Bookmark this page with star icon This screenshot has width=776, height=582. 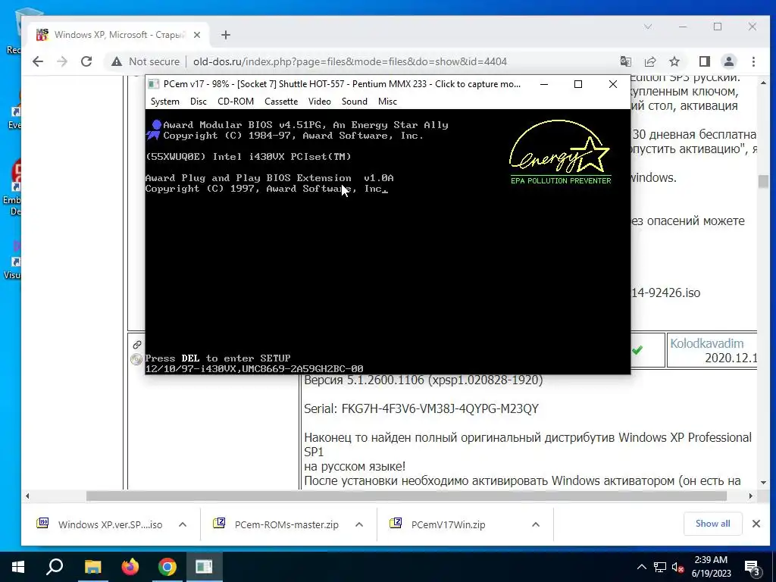pos(674,61)
